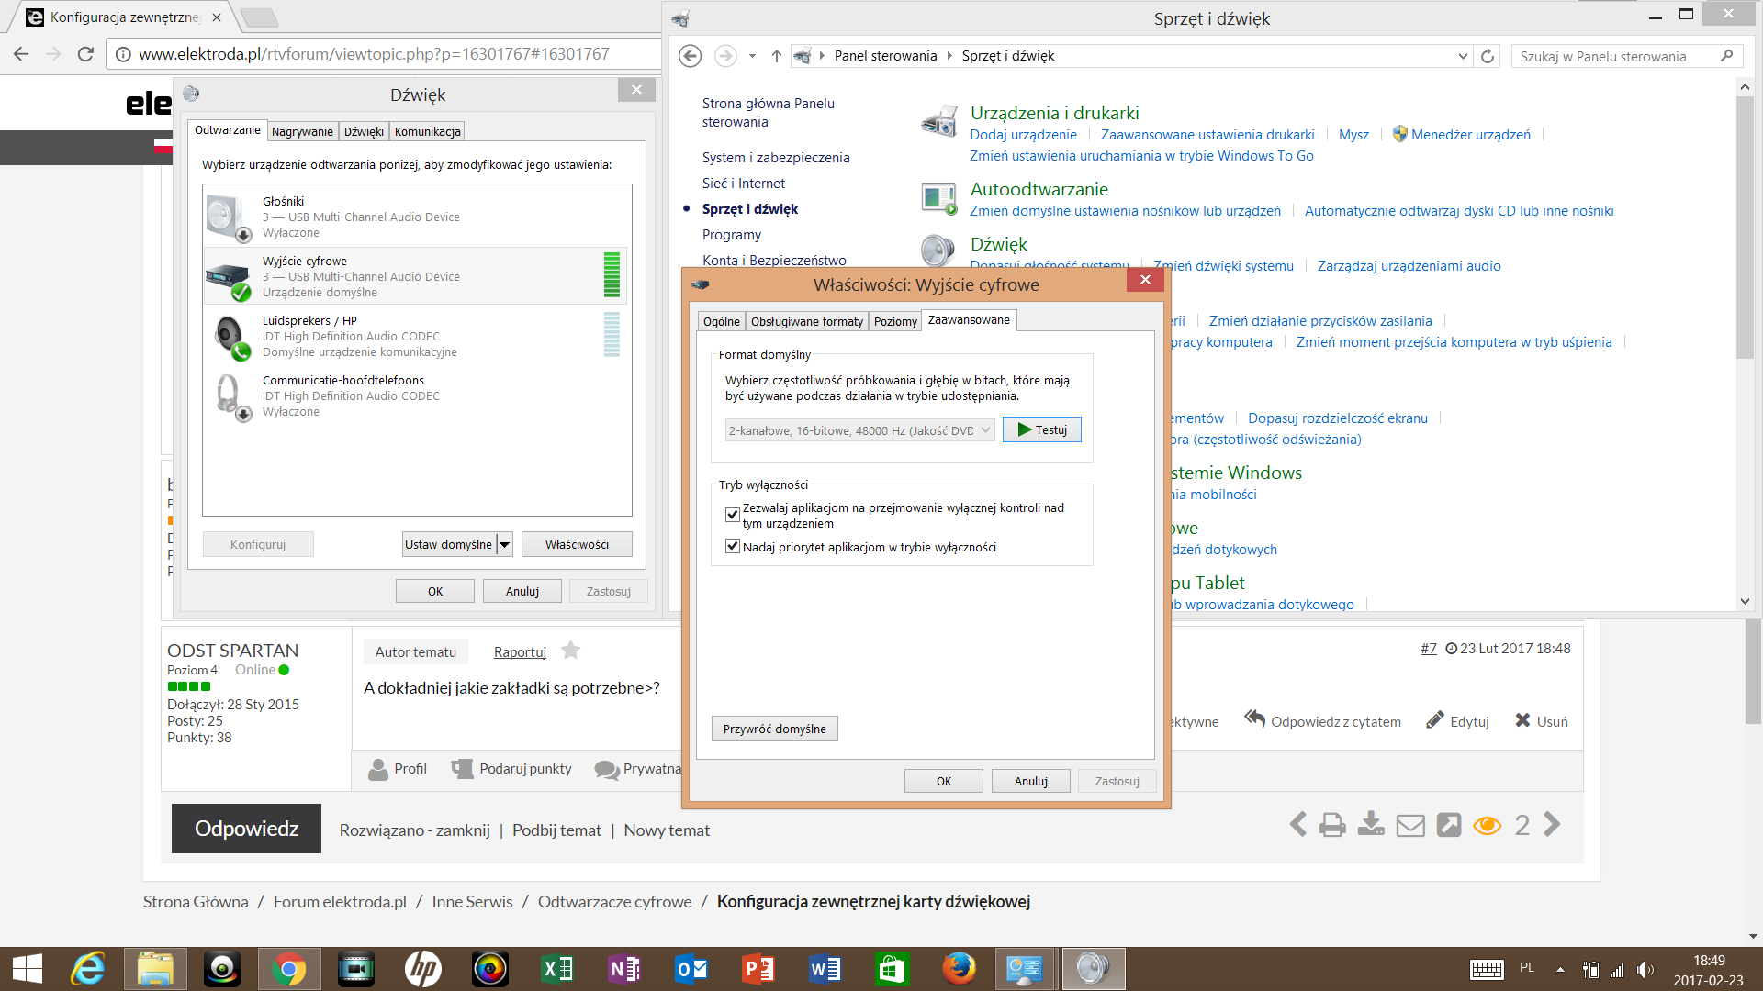Click the refresh icon in Control Panel address bar

1488,56
